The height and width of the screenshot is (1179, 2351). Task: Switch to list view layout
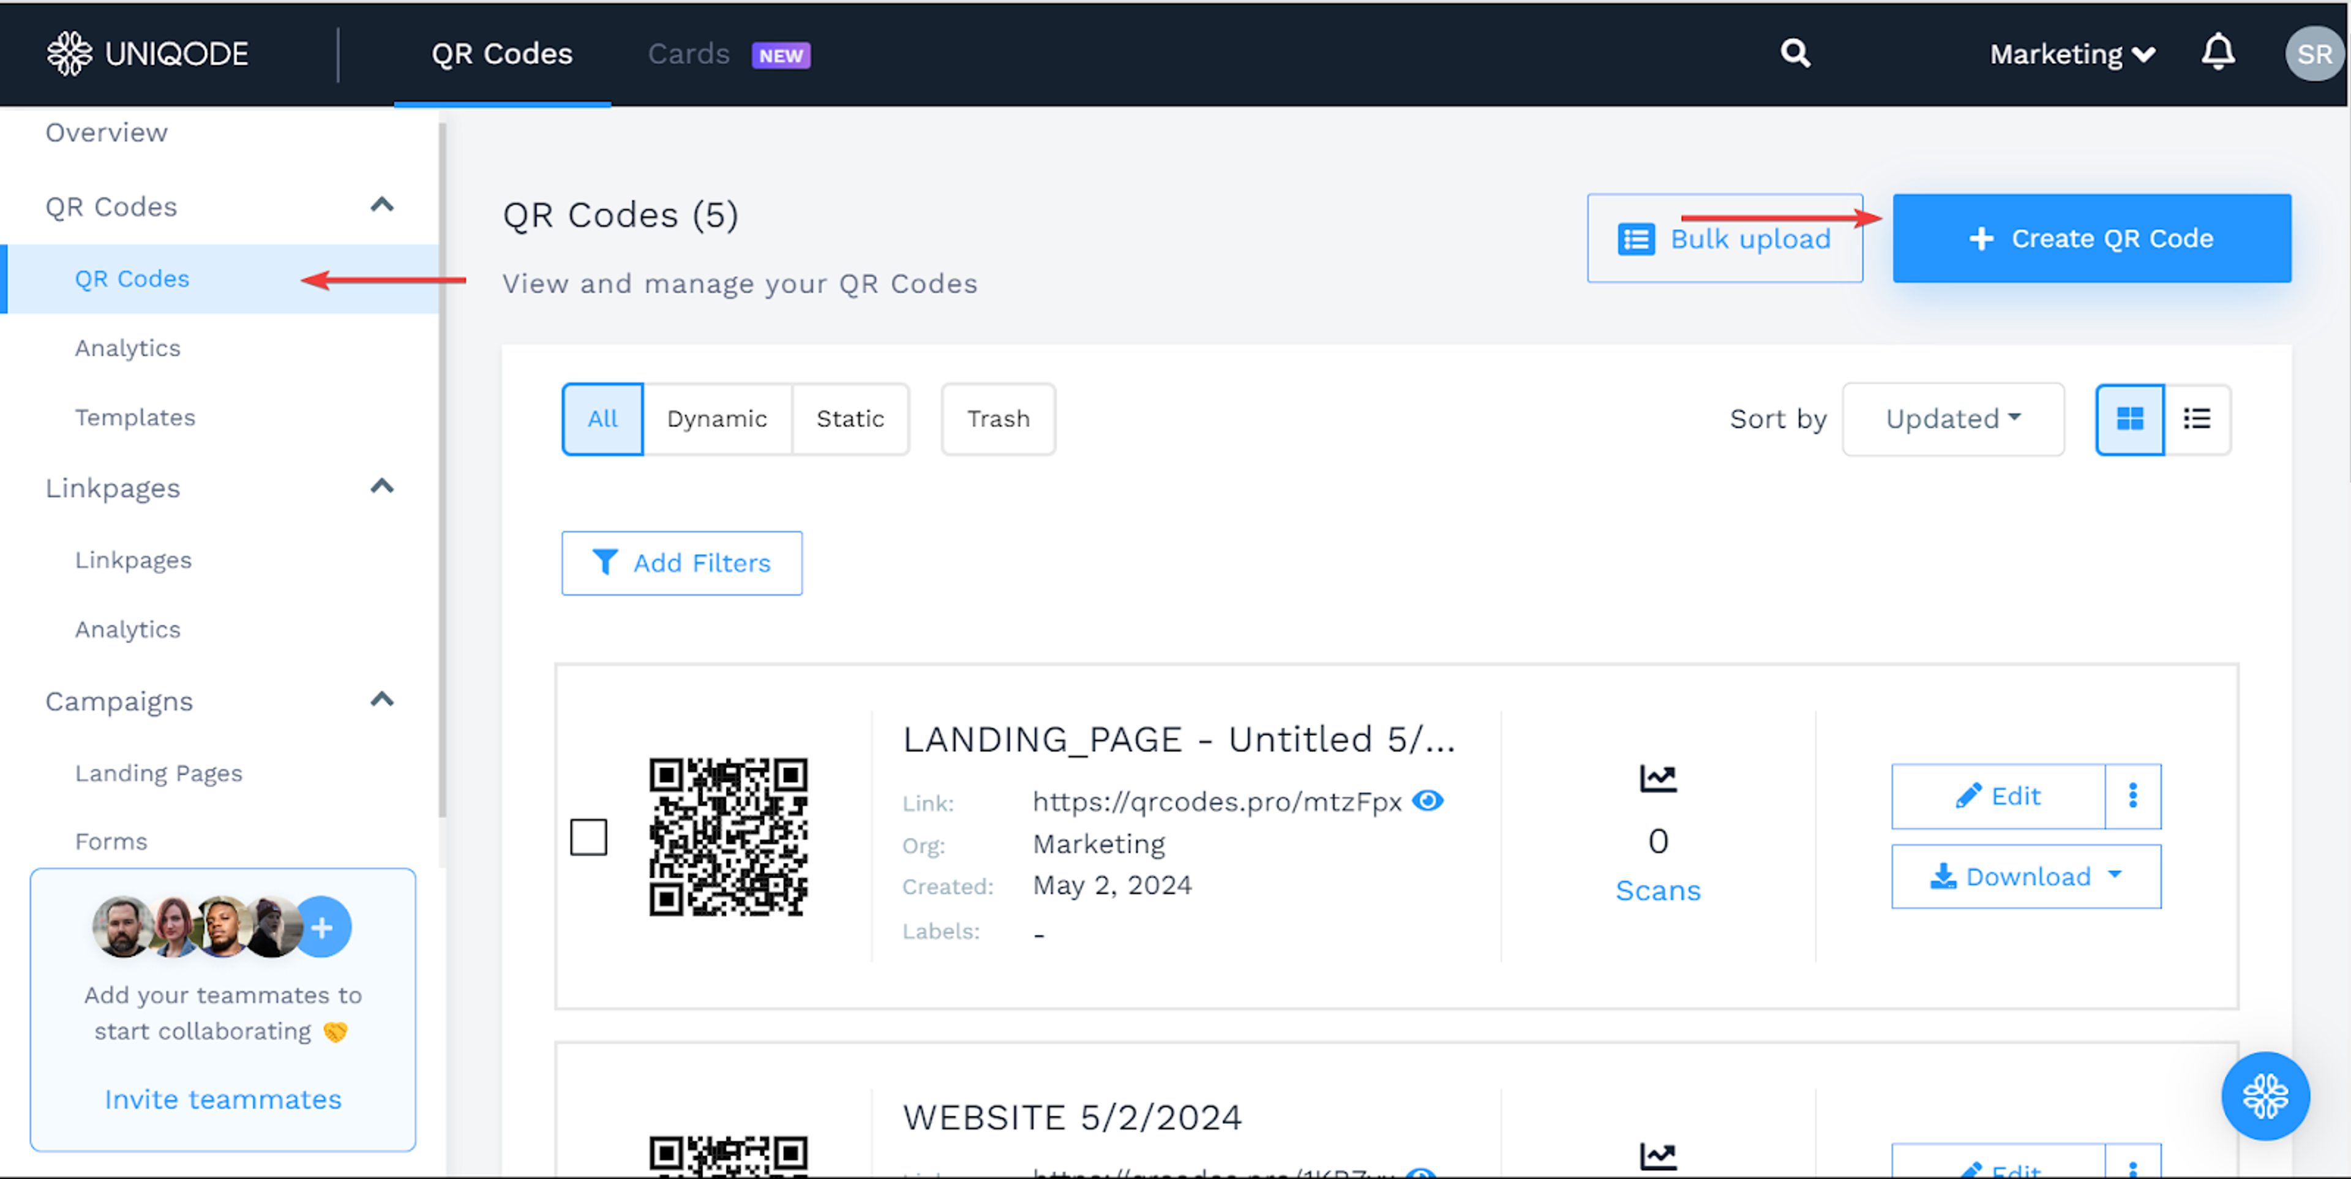2196,419
